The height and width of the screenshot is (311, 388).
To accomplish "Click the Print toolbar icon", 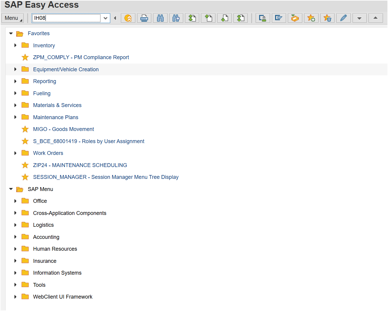I will (144, 18).
